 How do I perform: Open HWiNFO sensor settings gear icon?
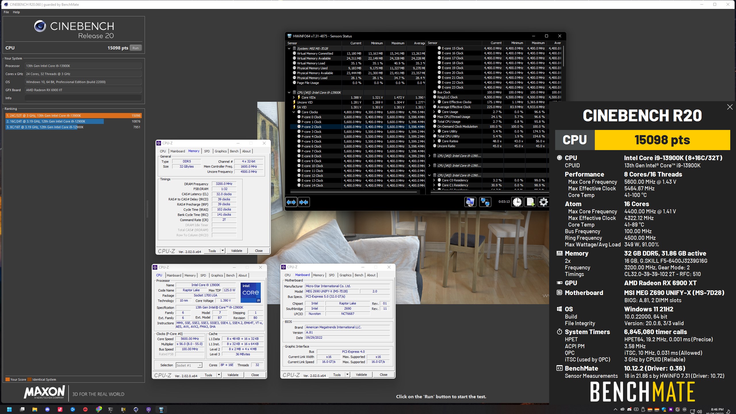click(543, 202)
